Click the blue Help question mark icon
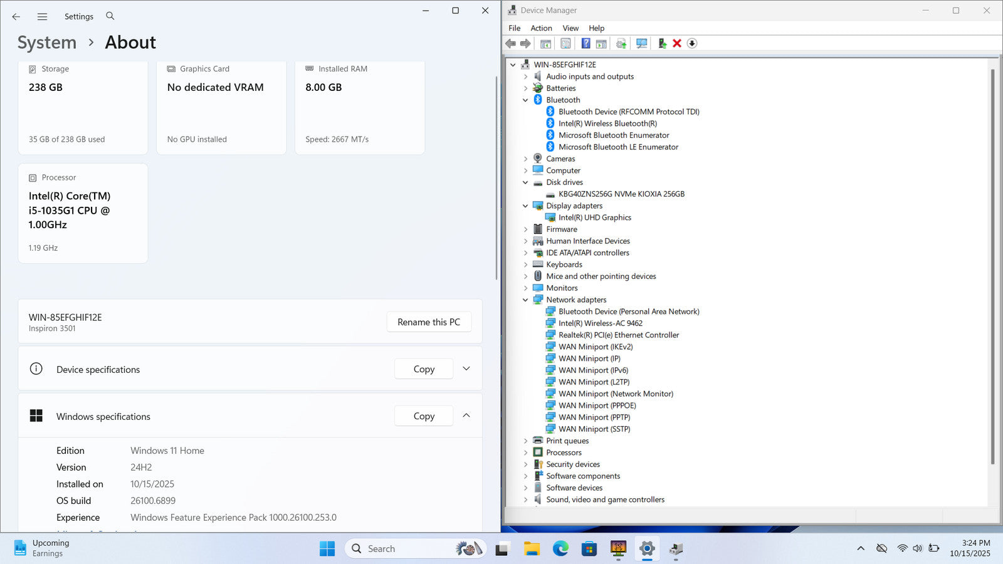 point(586,43)
